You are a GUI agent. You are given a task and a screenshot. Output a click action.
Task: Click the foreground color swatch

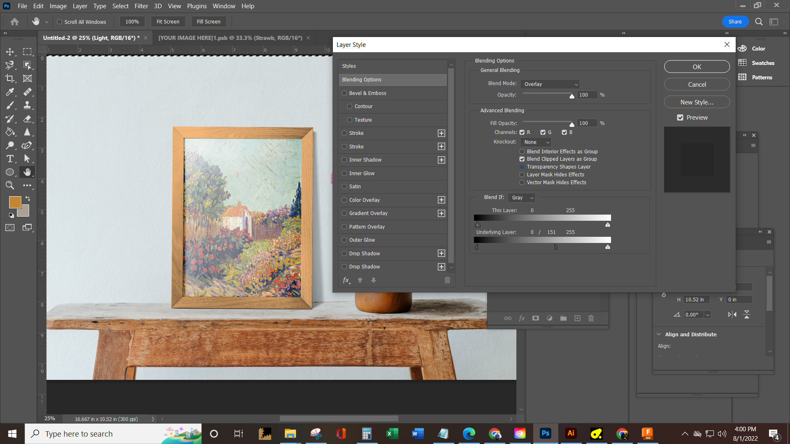15,202
